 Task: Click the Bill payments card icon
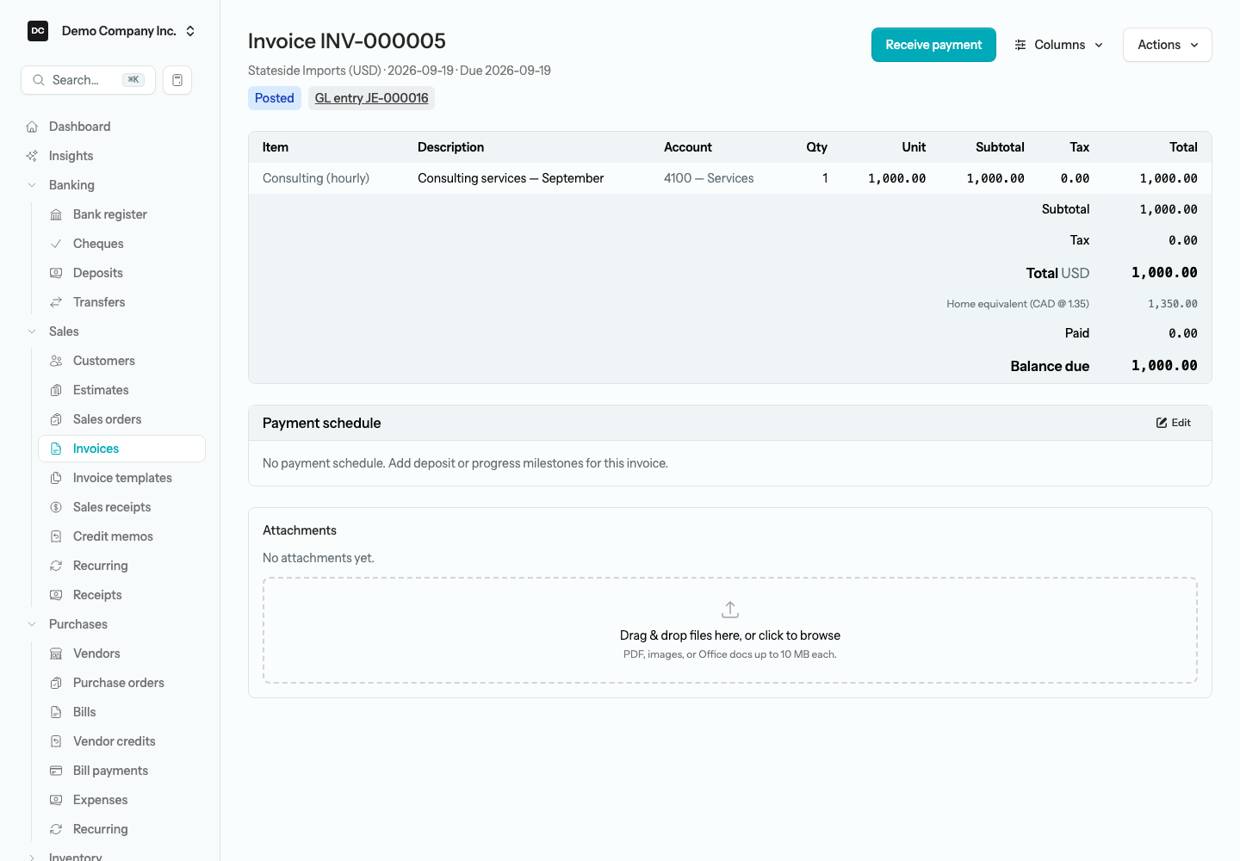pyautogui.click(x=56, y=771)
